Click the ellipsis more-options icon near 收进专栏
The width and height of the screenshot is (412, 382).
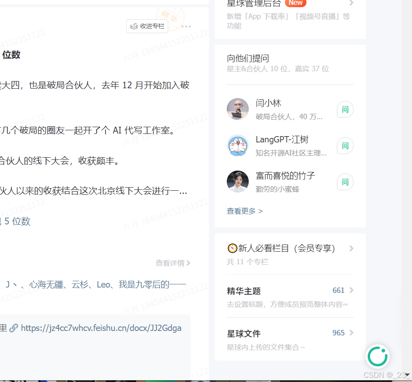[x=186, y=26]
